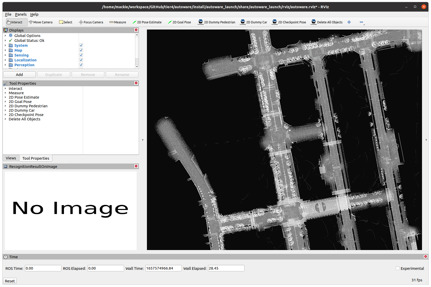
Task: Expand 2D Checkpoint Pose tool properties
Action: 5,115
